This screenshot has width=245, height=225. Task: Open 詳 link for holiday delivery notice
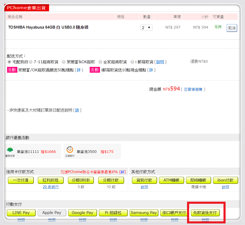point(77,110)
